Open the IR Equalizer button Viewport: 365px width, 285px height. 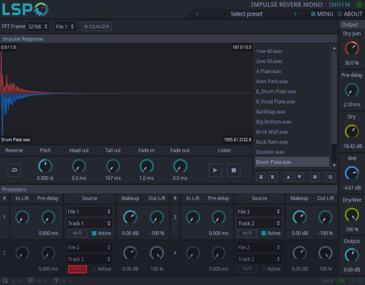97,26
